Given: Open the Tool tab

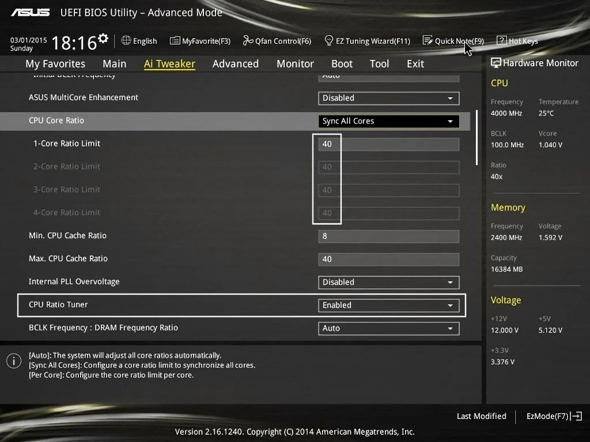Looking at the screenshot, I should coord(379,64).
